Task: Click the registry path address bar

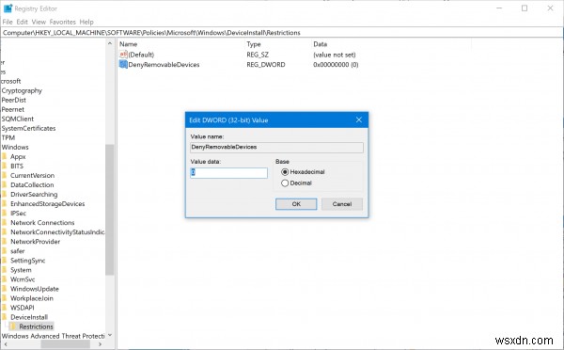Action: tap(282, 33)
